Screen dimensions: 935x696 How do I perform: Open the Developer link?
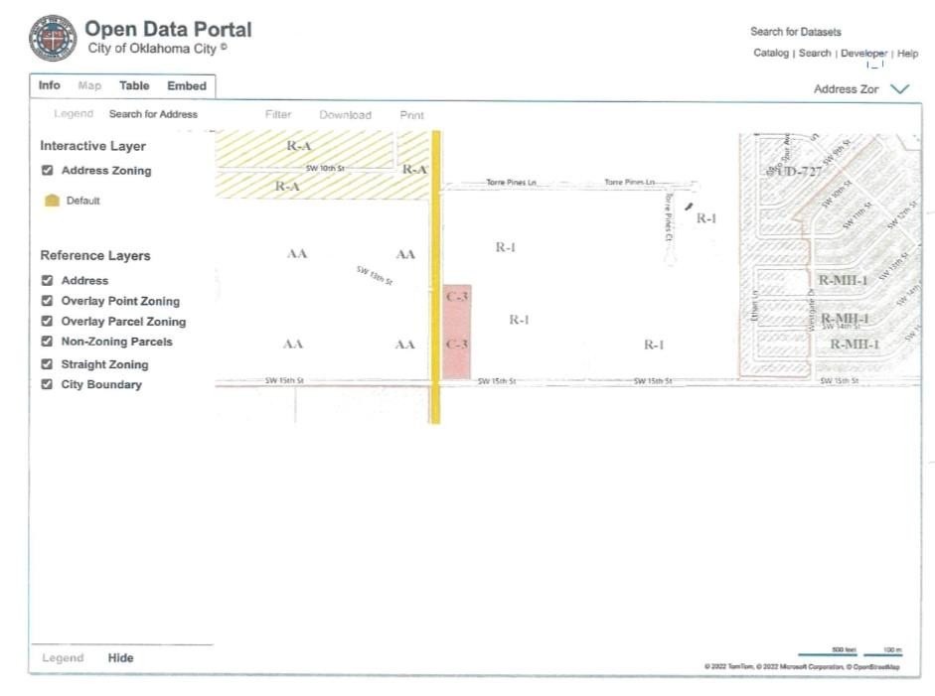point(863,54)
